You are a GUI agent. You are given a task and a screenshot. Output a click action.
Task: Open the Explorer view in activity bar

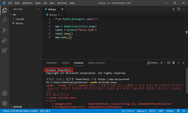(x=5, y=10)
